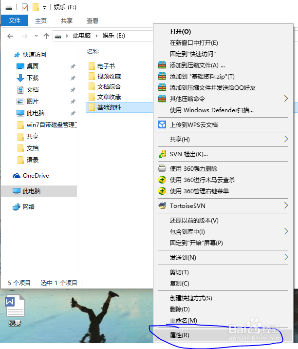This screenshot has height=349, width=298.
Task: Click the 图片 pictures icon in sidebar
Action: coord(20,102)
